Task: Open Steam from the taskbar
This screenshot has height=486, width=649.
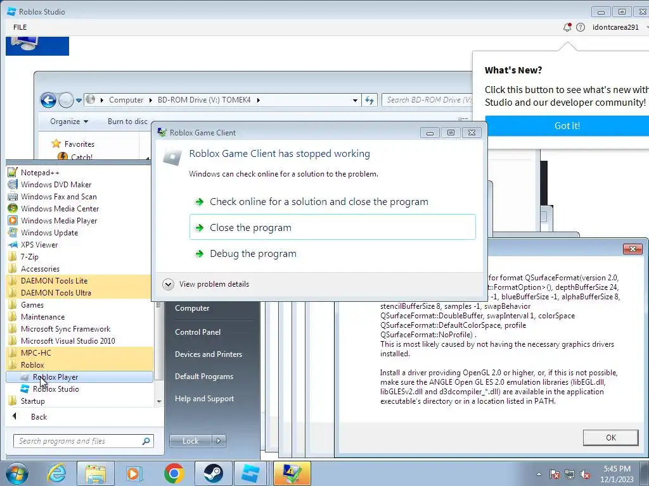Action: [213, 473]
